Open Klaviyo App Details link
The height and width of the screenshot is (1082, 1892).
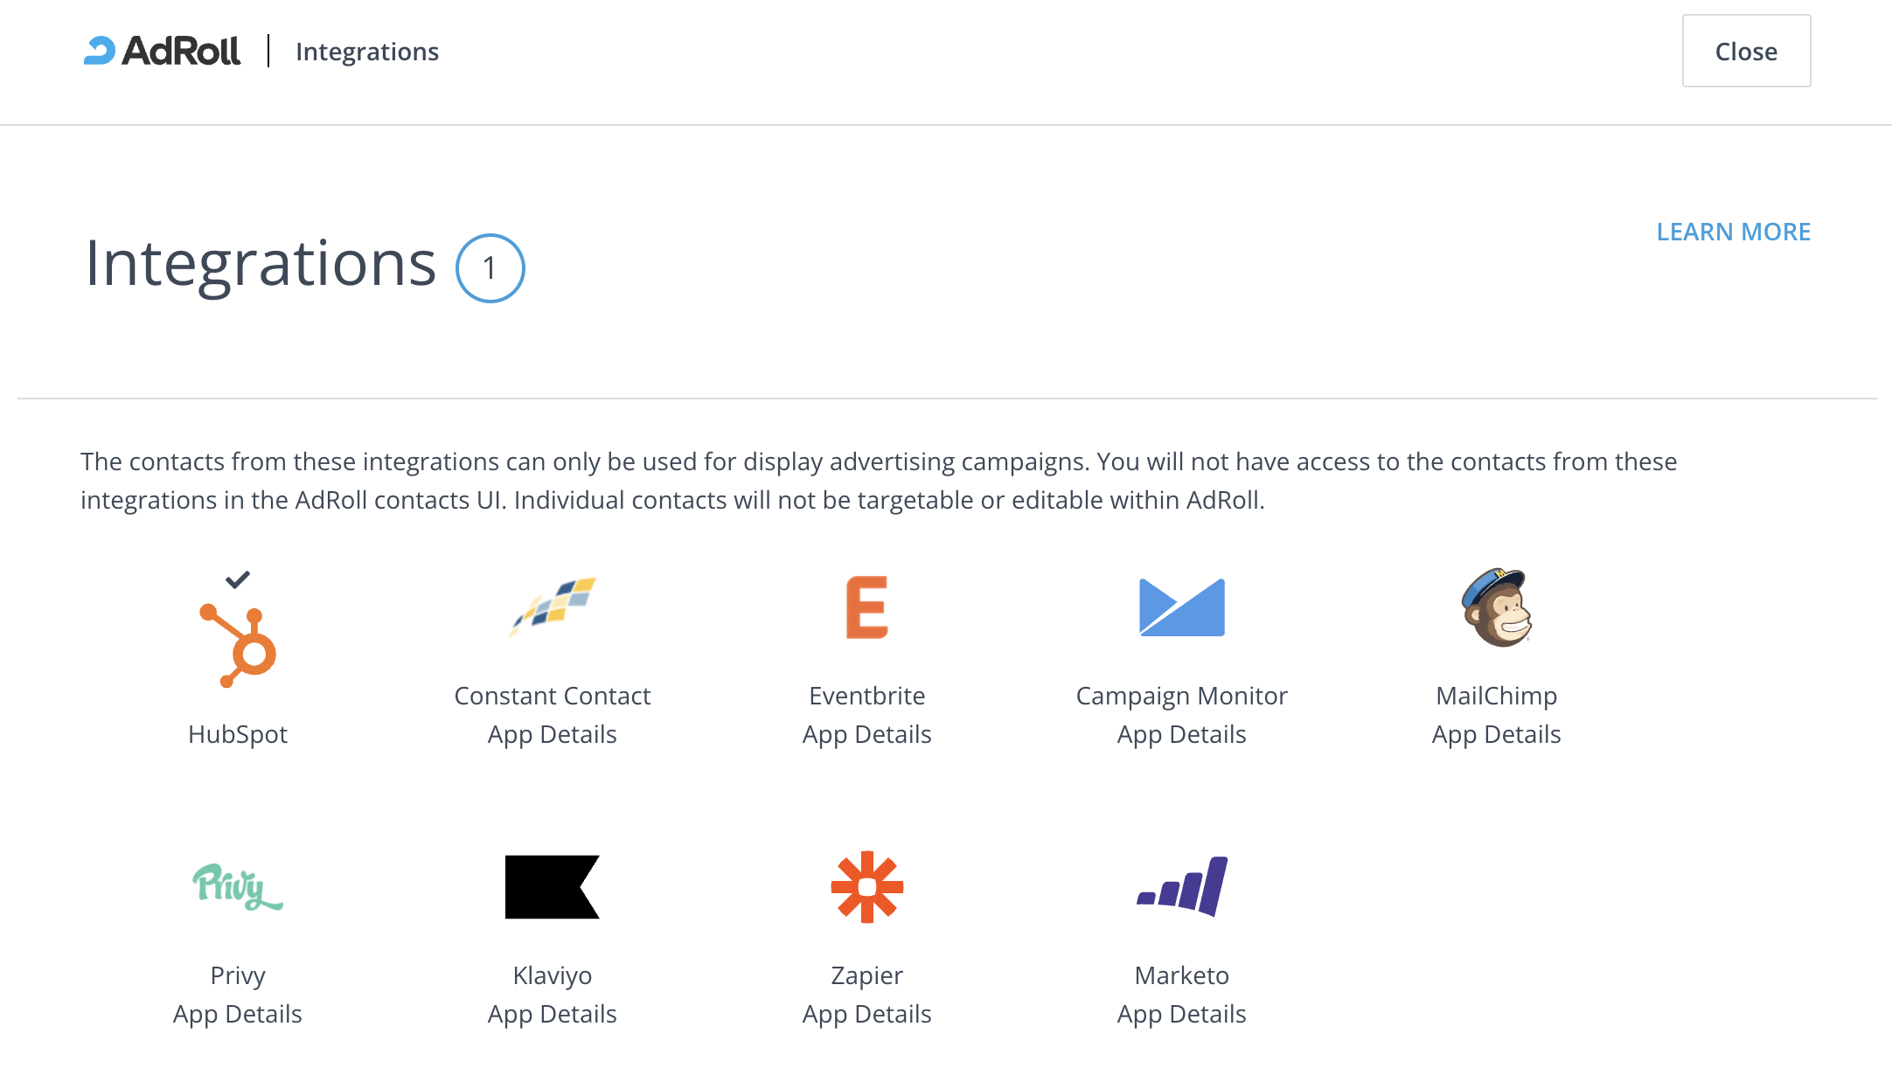point(553,1014)
